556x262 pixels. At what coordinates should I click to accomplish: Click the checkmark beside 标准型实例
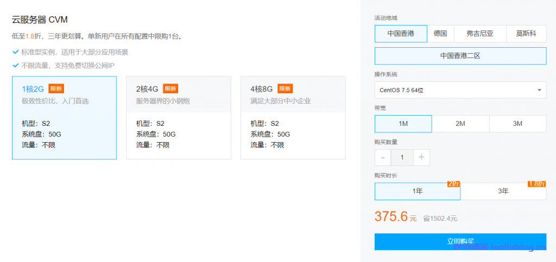coord(15,52)
